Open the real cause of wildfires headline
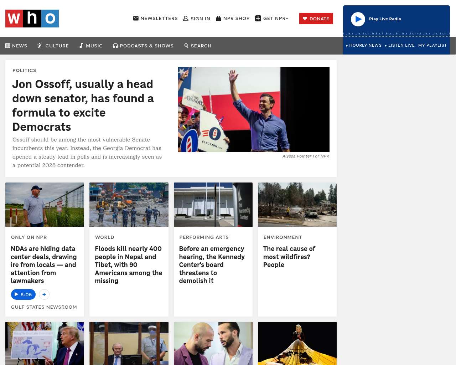Viewport: 456px width, 365px height. pos(289,257)
